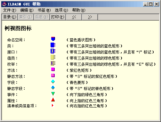161x122 pixels.
Task: Click the cyan diamond field icon
Action: click(x=53, y=82)
